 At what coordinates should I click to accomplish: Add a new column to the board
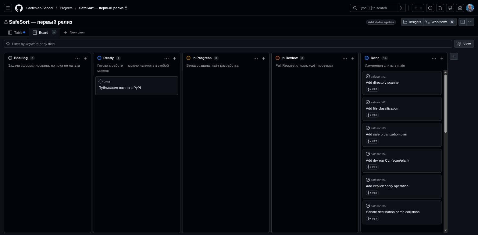(454, 56)
